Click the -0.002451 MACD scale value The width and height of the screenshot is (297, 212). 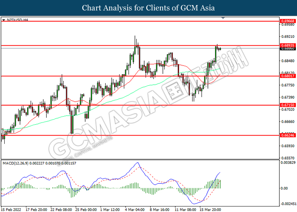[287, 204]
